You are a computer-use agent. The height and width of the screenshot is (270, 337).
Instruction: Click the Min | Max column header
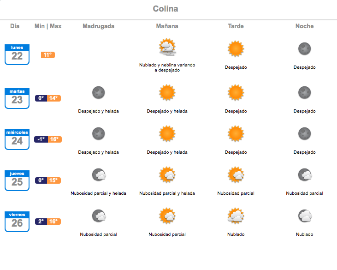(48, 26)
